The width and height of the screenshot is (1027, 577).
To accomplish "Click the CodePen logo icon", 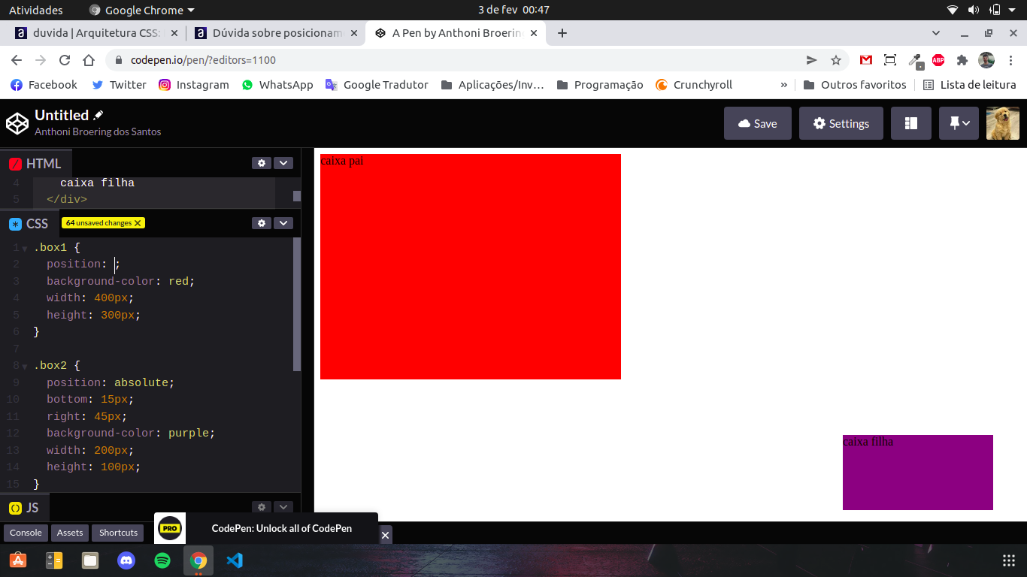I will tap(17, 123).
